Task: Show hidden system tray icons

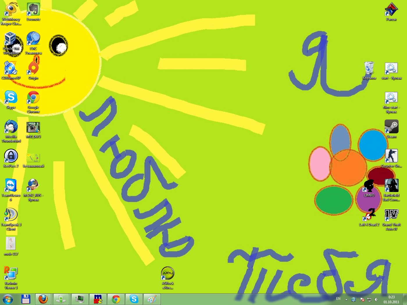Action: (346, 299)
